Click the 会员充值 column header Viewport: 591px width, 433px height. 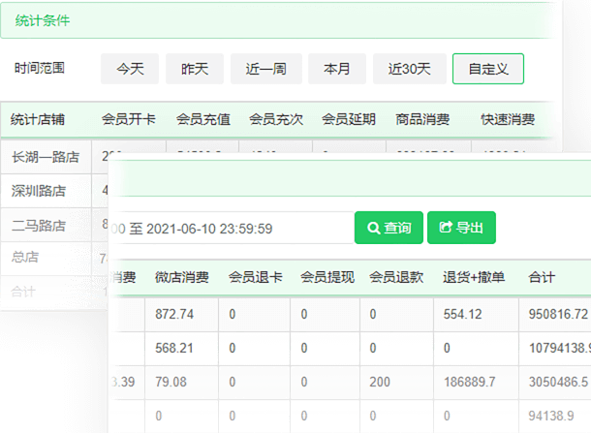(x=202, y=120)
